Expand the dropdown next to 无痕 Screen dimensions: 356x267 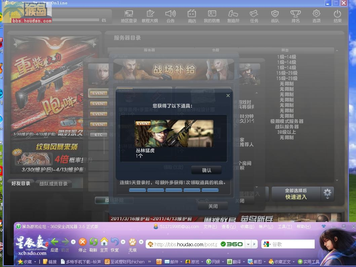pyautogui.click(x=141, y=242)
